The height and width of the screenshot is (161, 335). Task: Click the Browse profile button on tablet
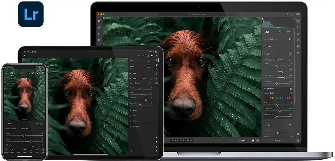click(149, 67)
